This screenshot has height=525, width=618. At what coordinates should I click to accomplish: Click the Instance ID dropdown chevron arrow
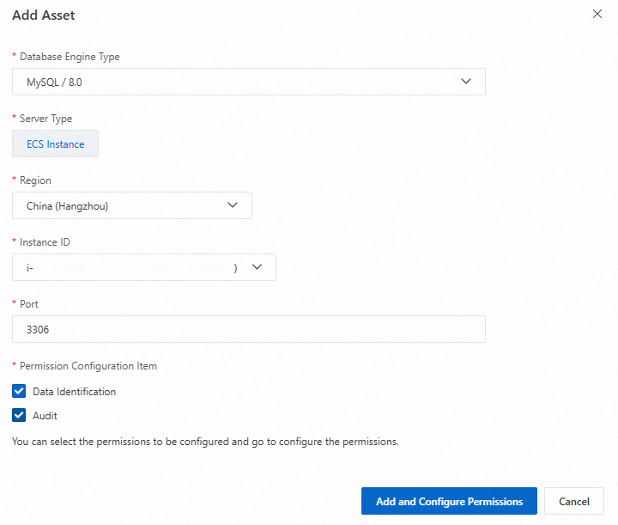coord(257,267)
